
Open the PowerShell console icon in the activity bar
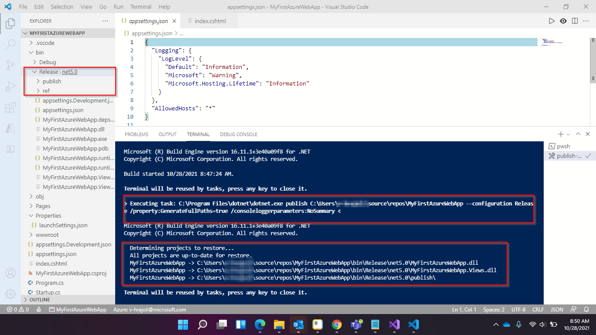click(10, 149)
